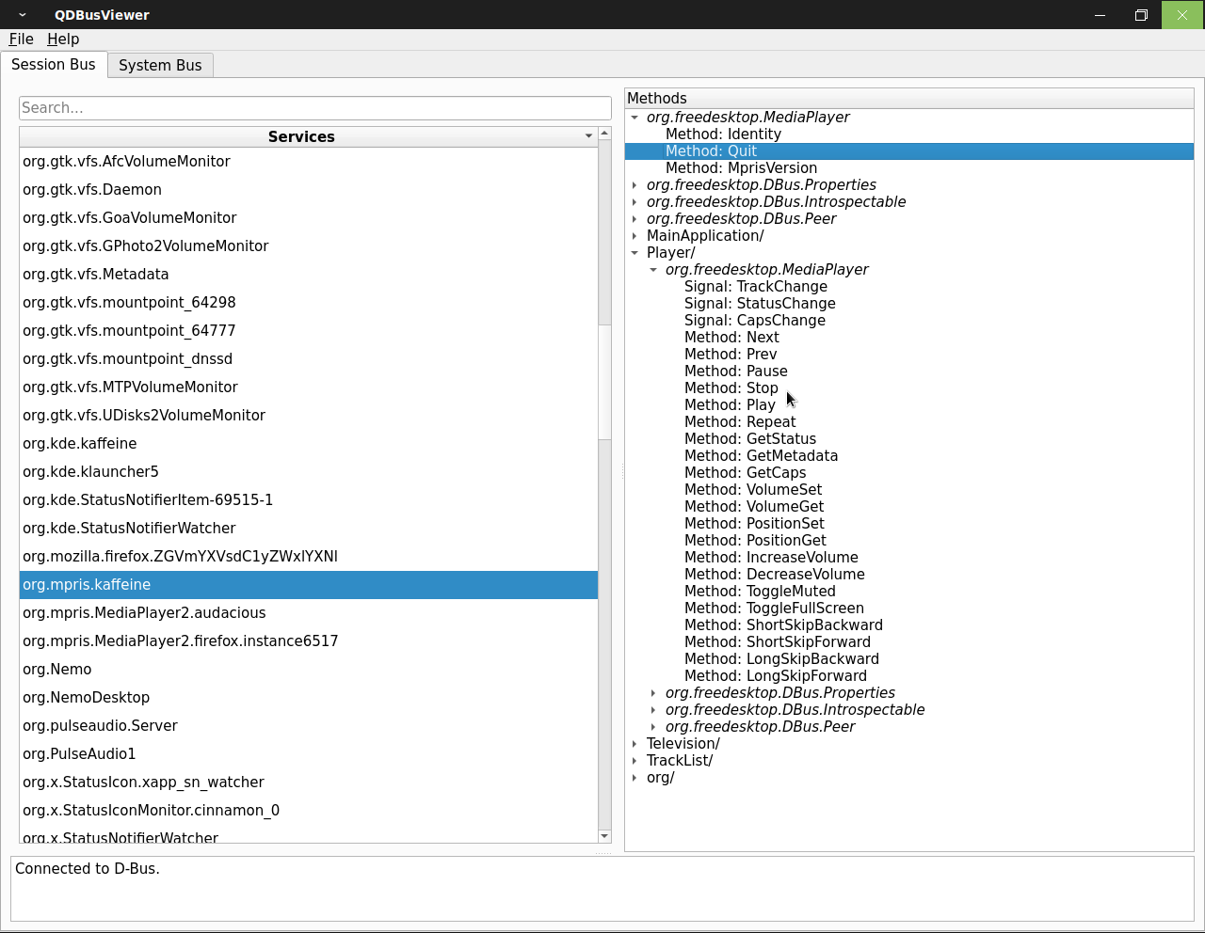Click the services list scroll-down arrow
The width and height of the screenshot is (1205, 933).
[604, 836]
